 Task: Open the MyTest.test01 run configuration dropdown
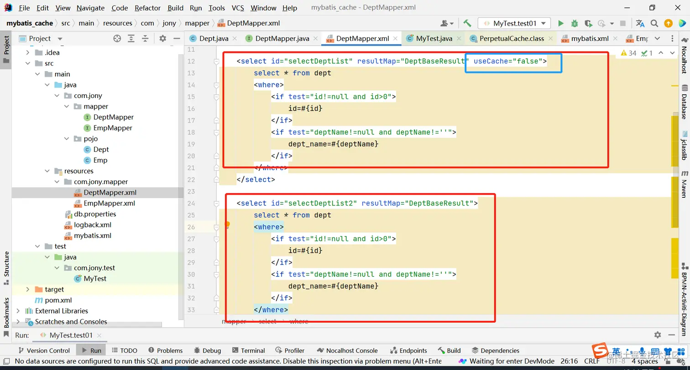[514, 23]
